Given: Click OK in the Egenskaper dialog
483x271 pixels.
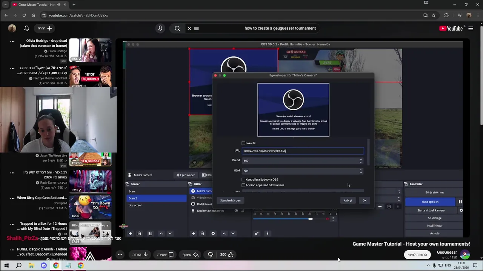Looking at the screenshot, I should (x=365, y=201).
